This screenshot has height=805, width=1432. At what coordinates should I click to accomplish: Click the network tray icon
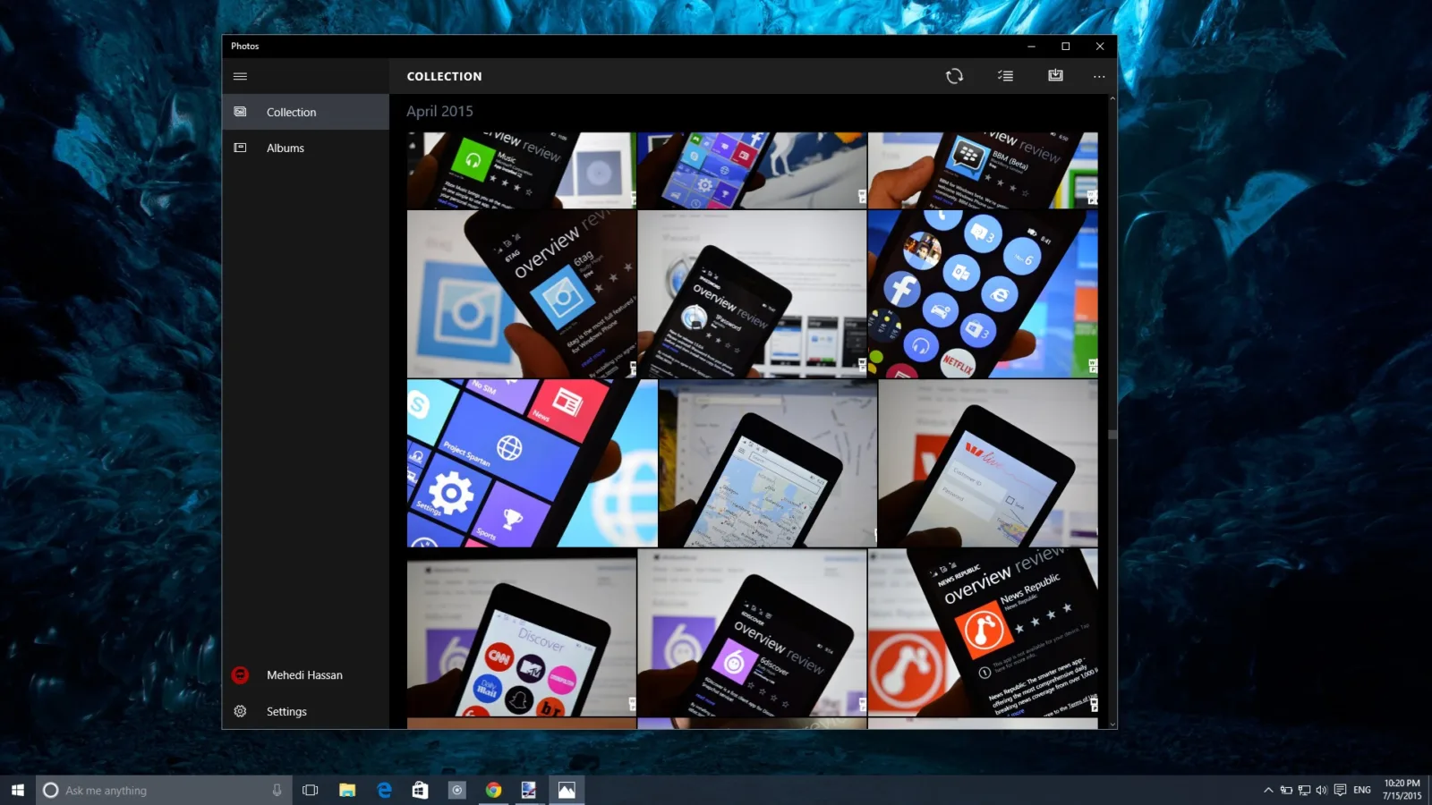tap(1304, 790)
